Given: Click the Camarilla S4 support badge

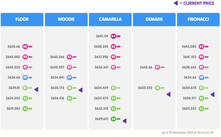Looking at the screenshot, I should 113,119.
